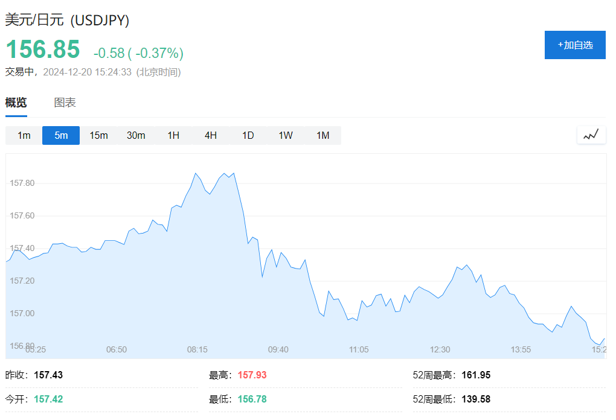Click the 12:30 time axis label
Image resolution: width=616 pixels, height=420 pixels.
click(440, 349)
